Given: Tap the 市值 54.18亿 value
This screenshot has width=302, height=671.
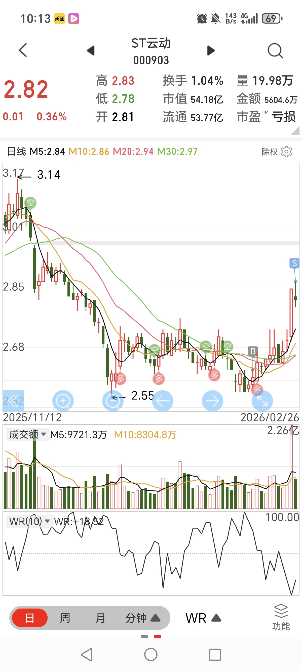Looking at the screenshot, I should click(x=193, y=99).
